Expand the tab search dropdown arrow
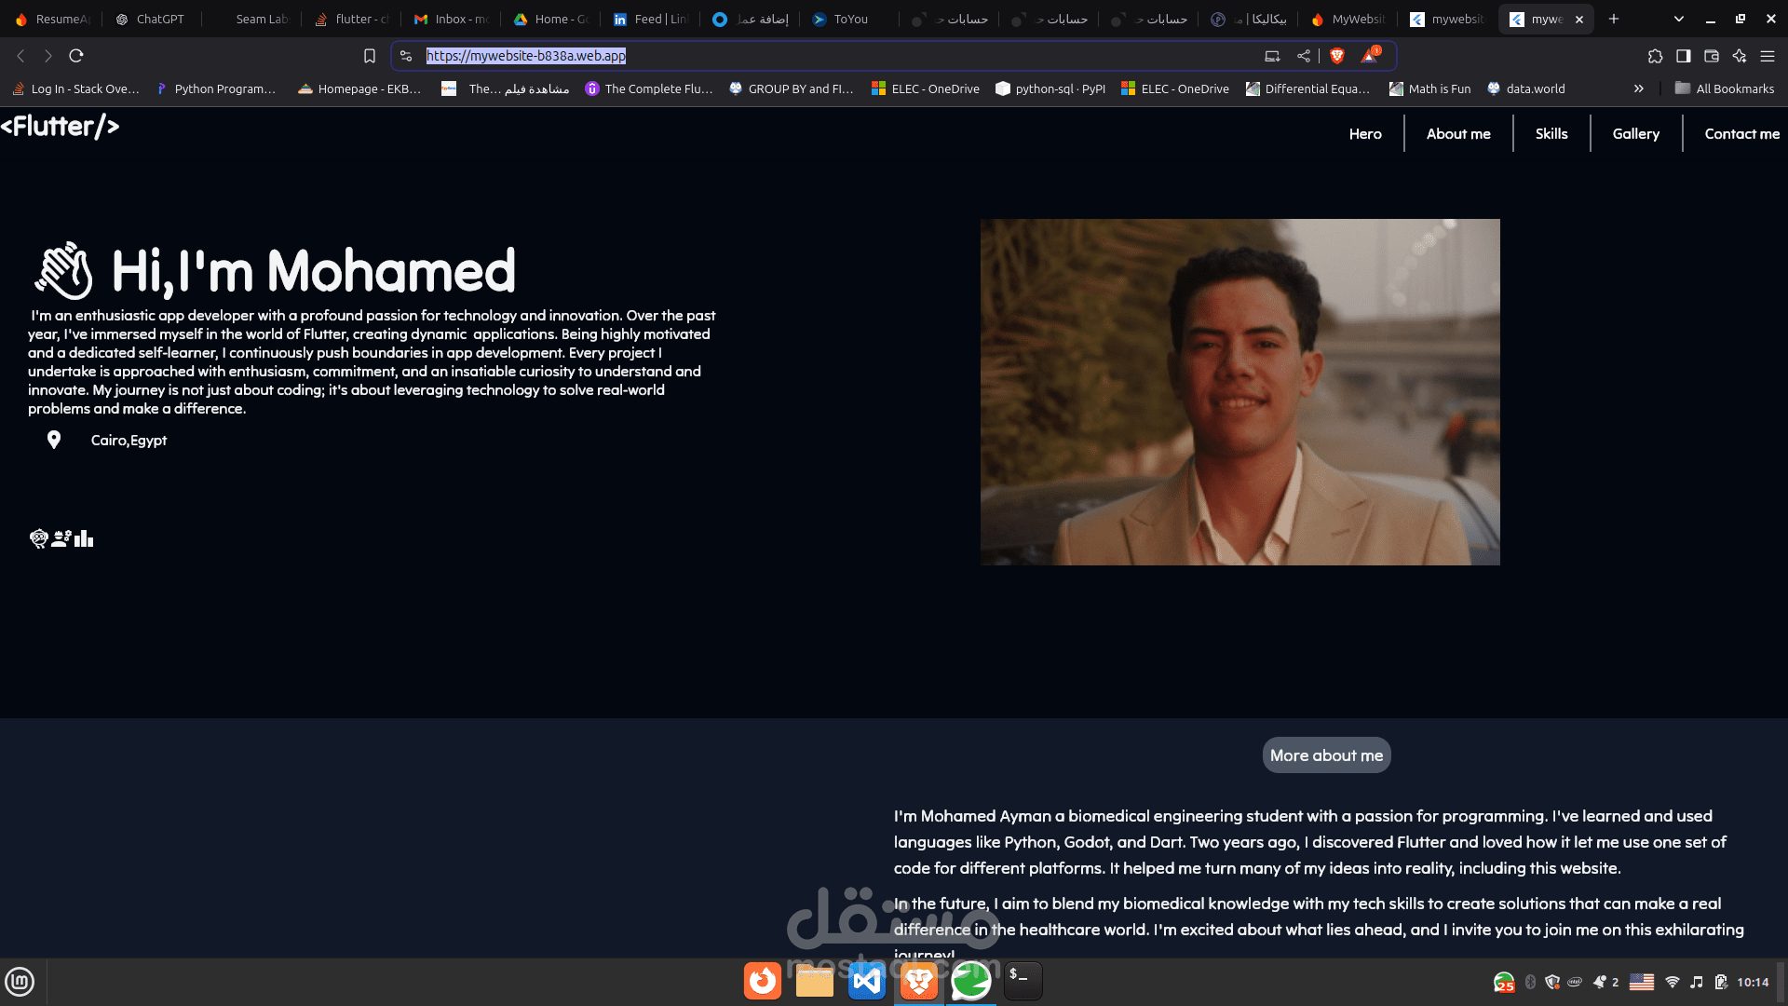1788x1006 pixels. pyautogui.click(x=1678, y=19)
